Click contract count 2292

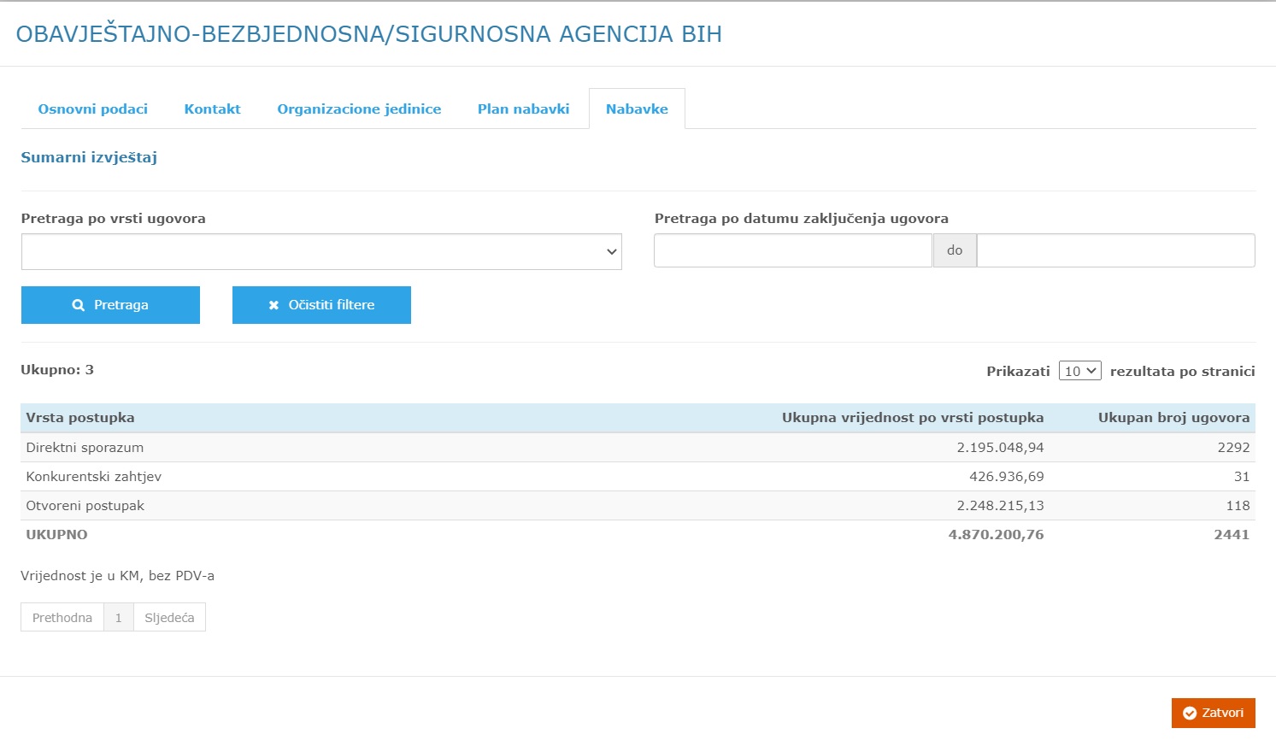1233,448
